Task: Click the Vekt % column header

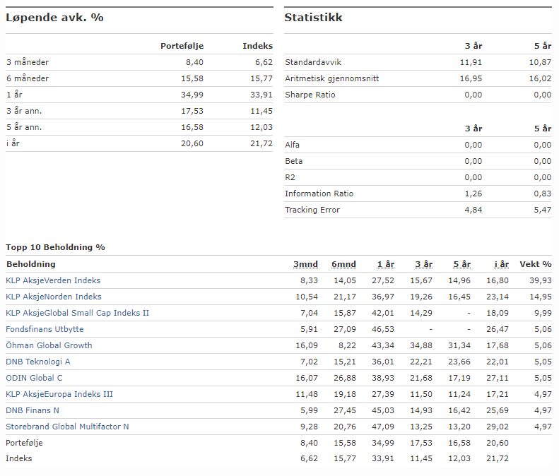Action: click(x=536, y=264)
